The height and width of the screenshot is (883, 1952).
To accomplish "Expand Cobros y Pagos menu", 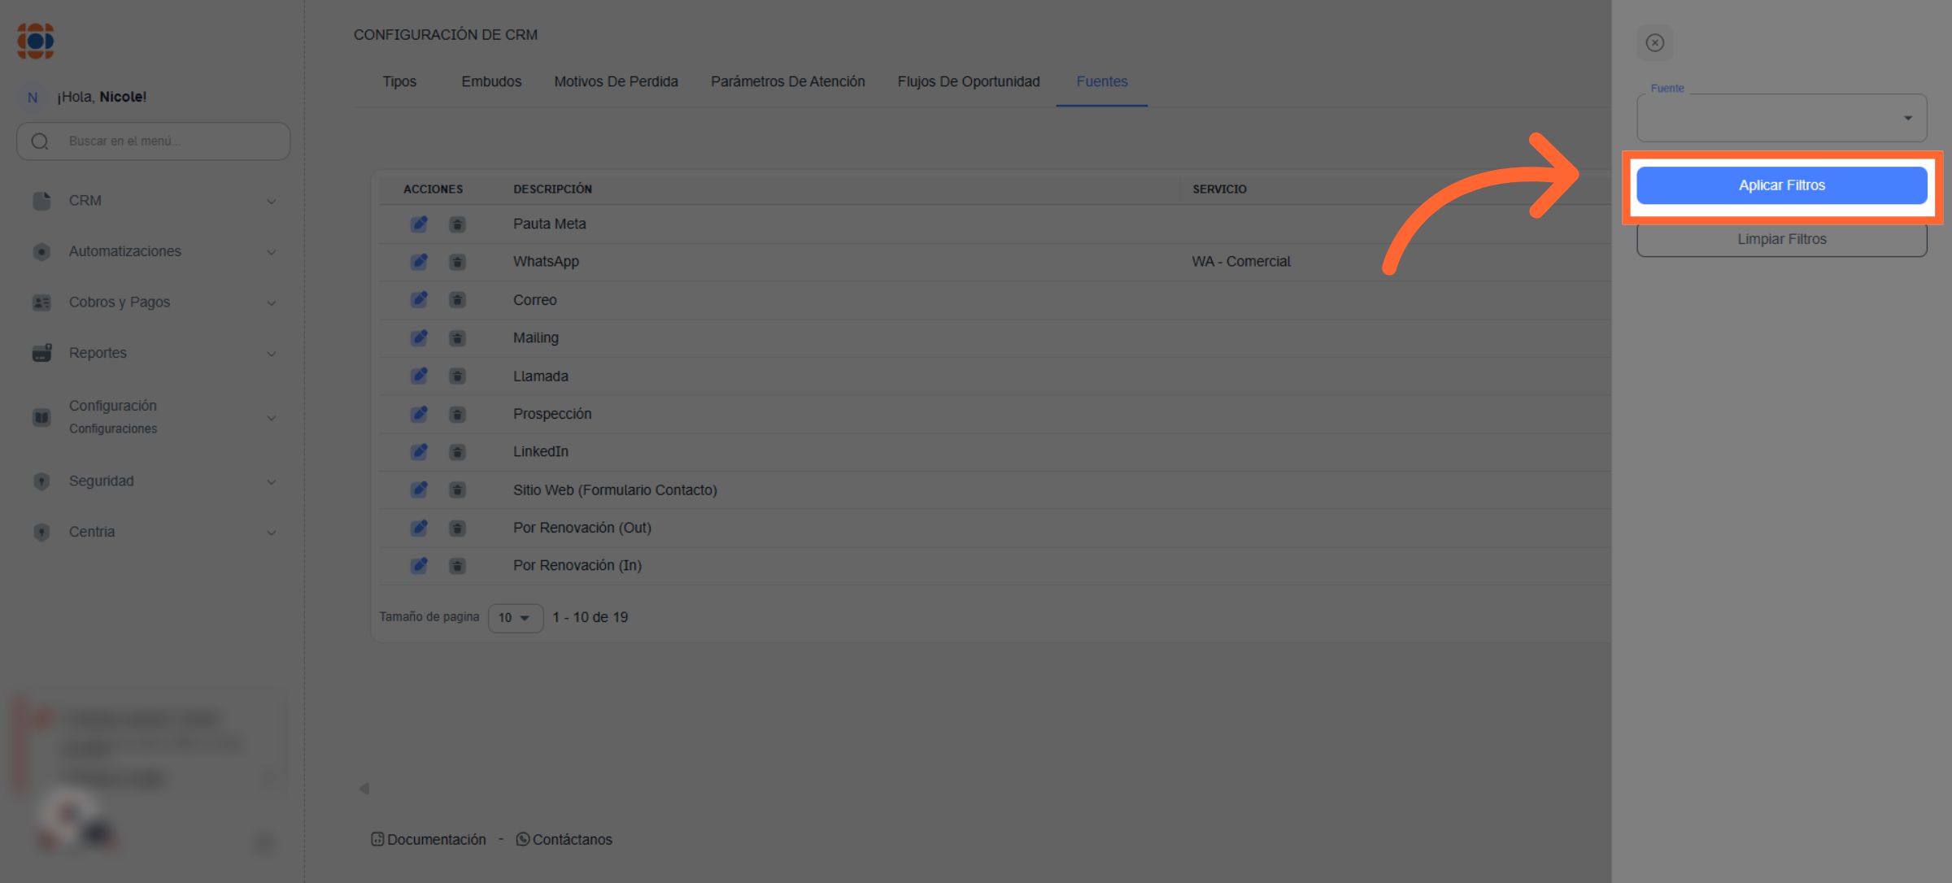I will pyautogui.click(x=153, y=302).
